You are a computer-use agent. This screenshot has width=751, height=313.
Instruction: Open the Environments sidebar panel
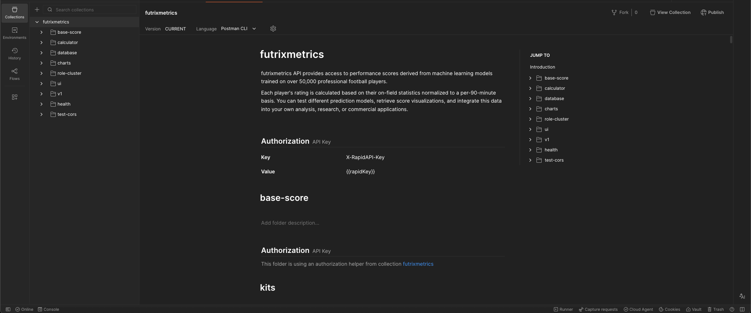click(15, 33)
